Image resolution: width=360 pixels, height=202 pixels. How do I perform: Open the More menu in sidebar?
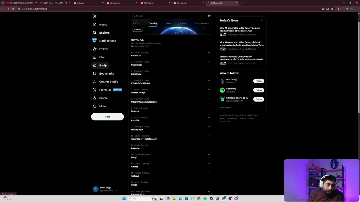[100, 106]
